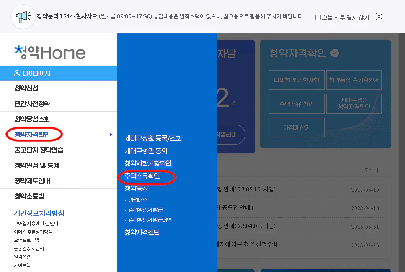Open 모바일 사용에 대한 안내 link

point(36,223)
